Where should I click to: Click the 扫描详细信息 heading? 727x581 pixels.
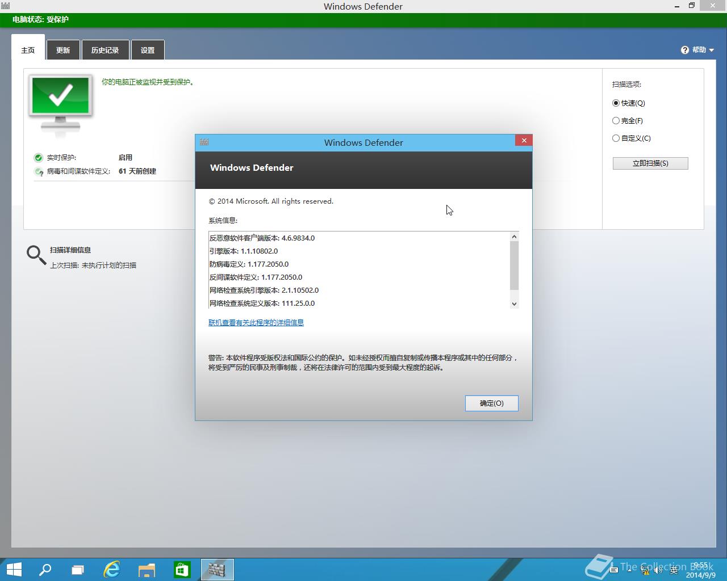(70, 250)
